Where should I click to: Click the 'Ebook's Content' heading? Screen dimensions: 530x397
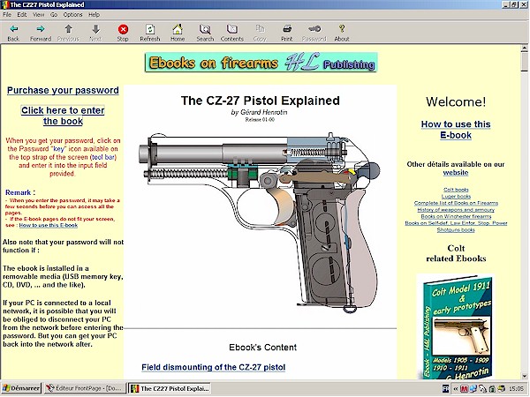click(x=262, y=348)
